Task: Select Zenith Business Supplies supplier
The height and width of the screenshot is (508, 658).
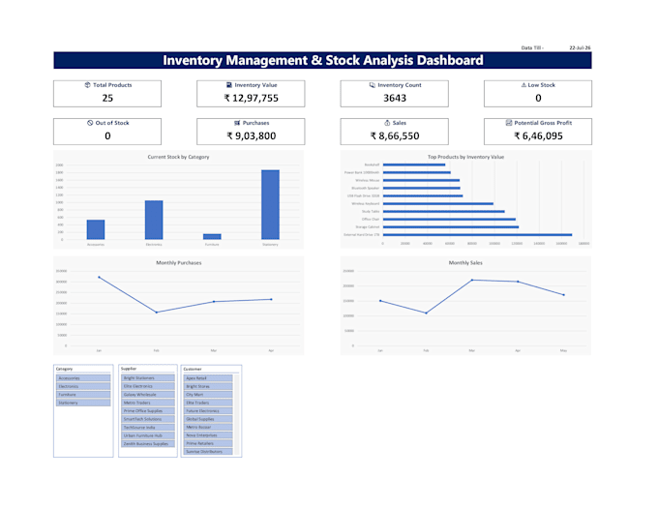Action: point(148,443)
